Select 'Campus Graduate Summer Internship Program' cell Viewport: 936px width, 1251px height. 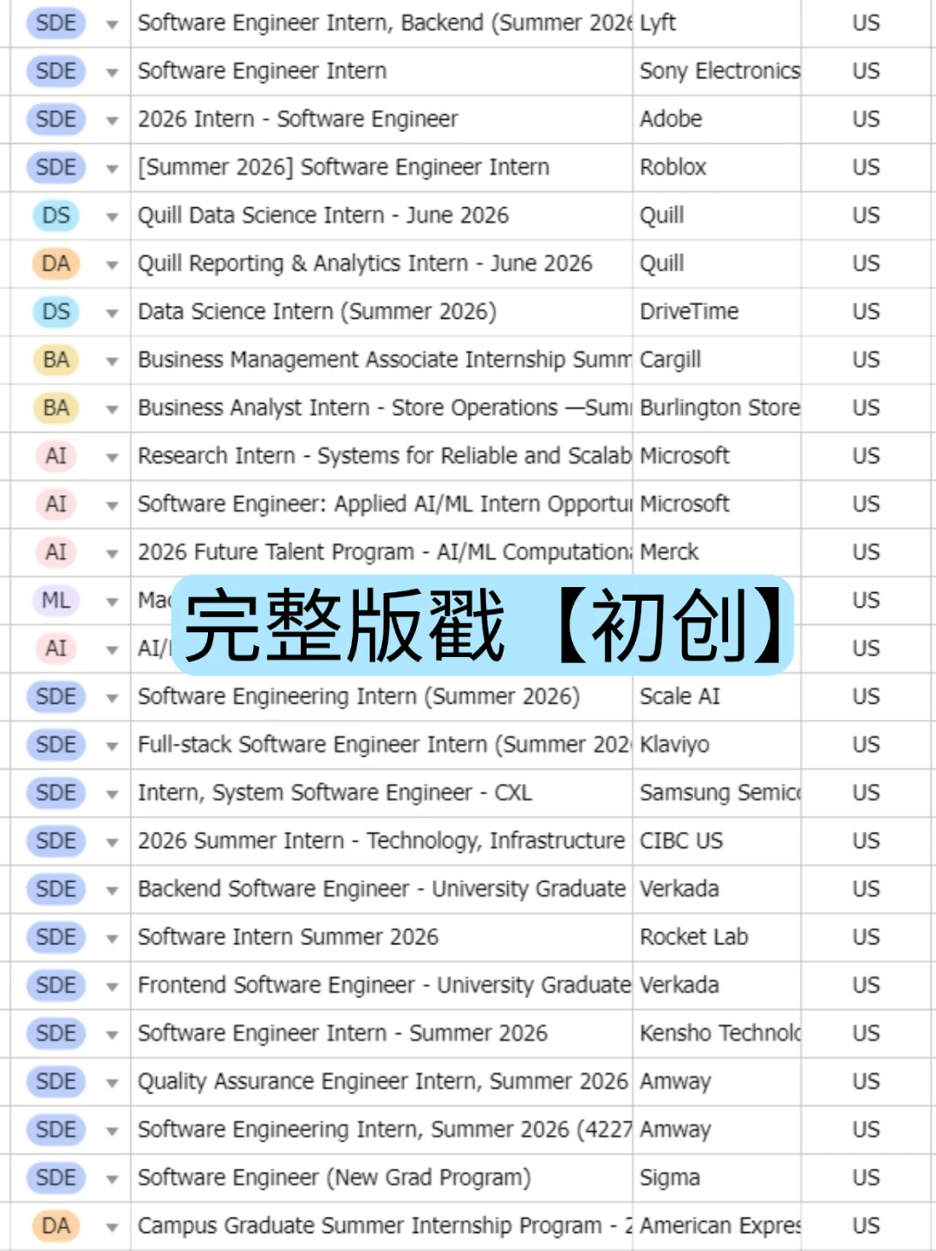(381, 1226)
